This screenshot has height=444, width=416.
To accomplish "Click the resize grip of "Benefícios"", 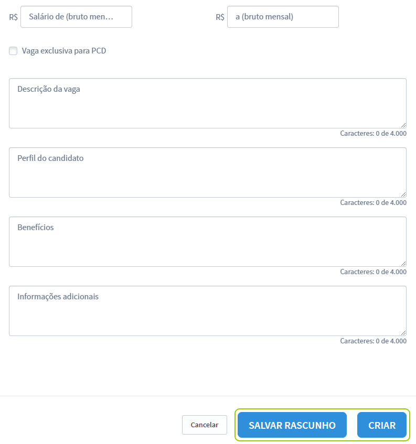I will 404,263.
